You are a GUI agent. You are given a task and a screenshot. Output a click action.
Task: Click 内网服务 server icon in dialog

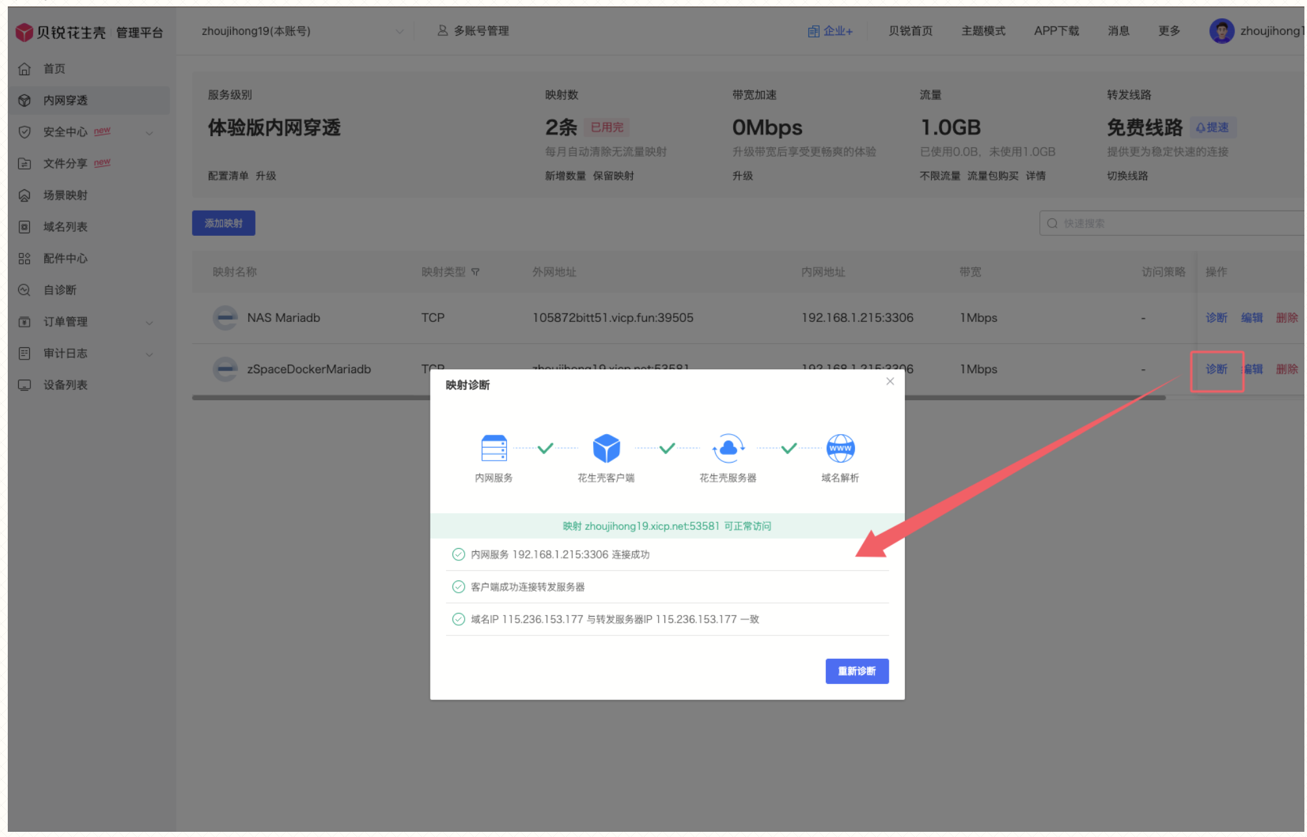pos(494,448)
